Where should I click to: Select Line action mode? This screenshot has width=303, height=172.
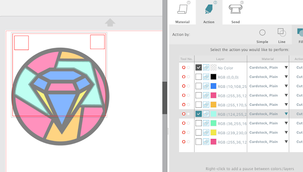282,36
